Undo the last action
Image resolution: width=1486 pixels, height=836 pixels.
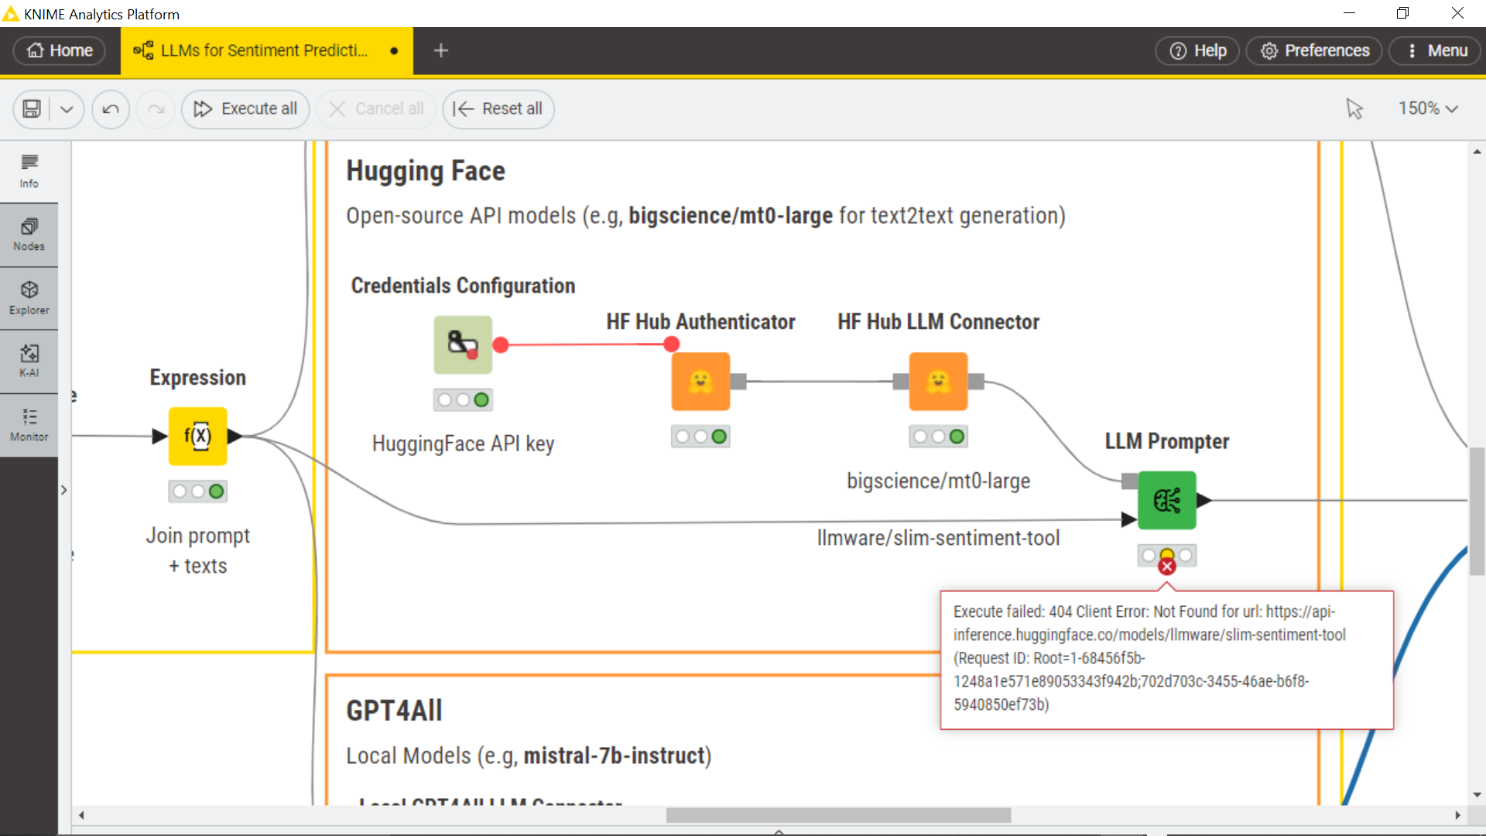[111, 109]
